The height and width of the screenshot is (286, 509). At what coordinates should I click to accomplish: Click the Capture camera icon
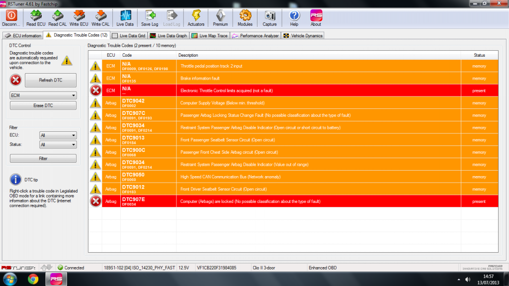pyautogui.click(x=269, y=15)
